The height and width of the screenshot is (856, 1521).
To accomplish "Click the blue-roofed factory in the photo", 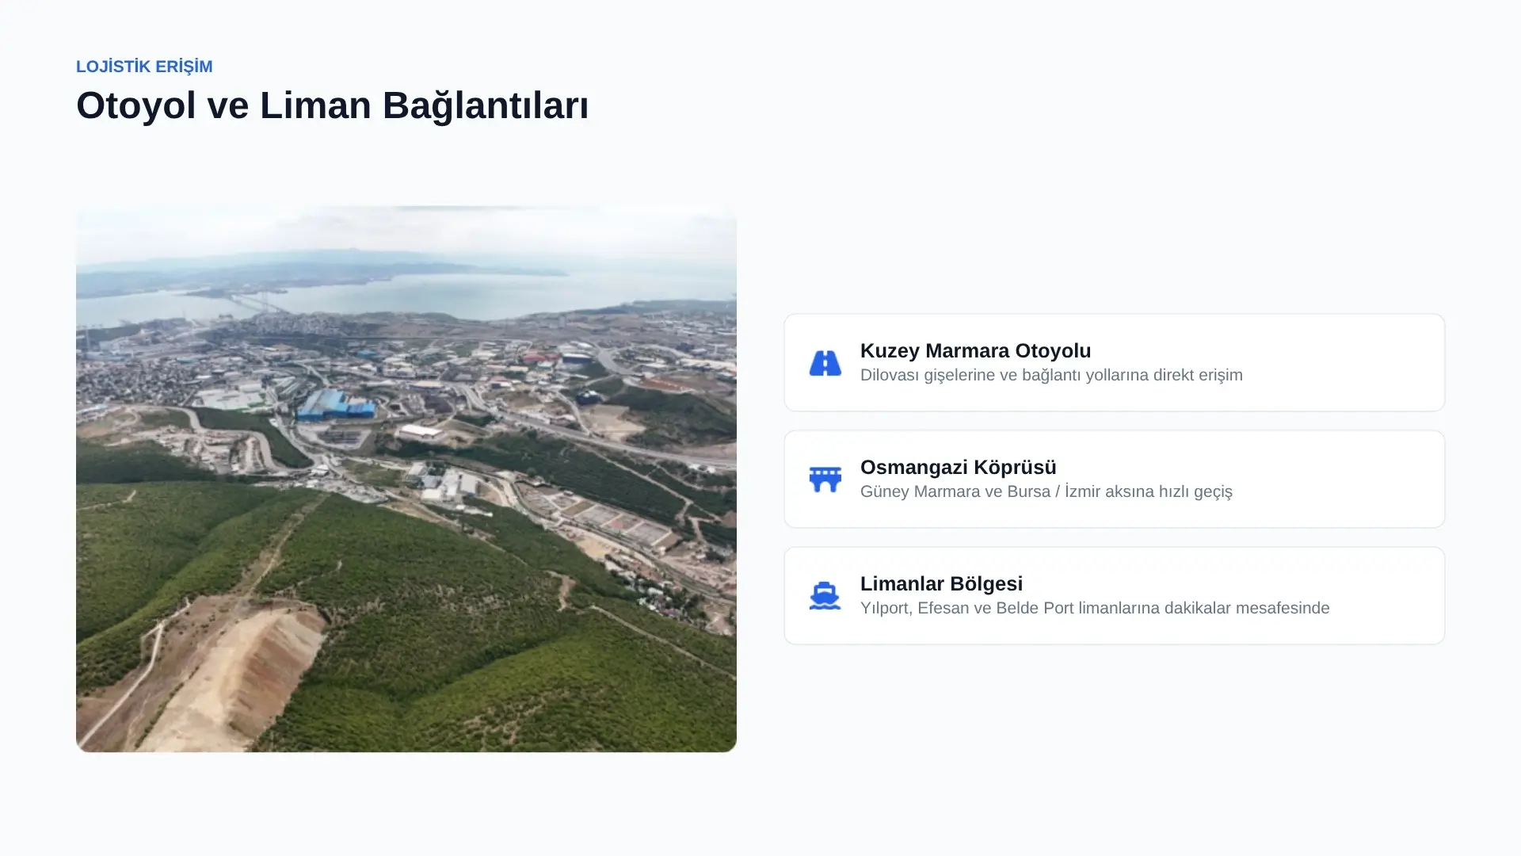I will [334, 404].
